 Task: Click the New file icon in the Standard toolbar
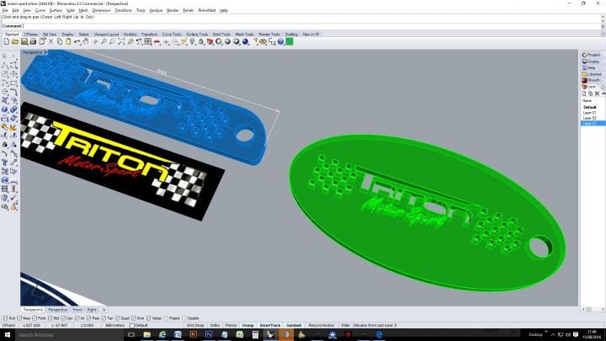[7, 42]
